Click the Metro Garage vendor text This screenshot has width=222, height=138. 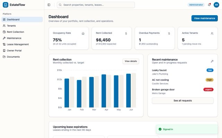coord(159,93)
